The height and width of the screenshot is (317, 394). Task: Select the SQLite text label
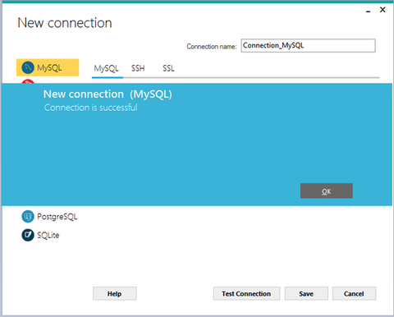[x=48, y=235]
